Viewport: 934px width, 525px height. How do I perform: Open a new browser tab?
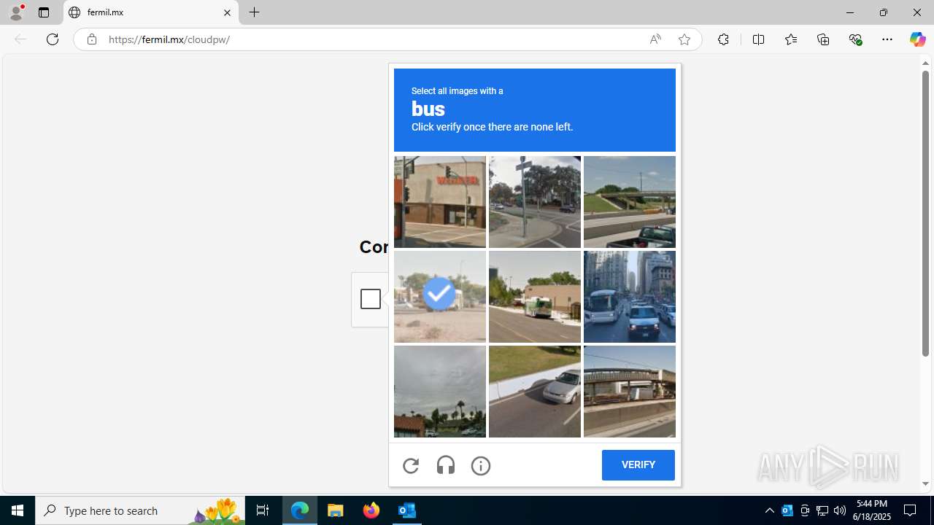coord(255,12)
